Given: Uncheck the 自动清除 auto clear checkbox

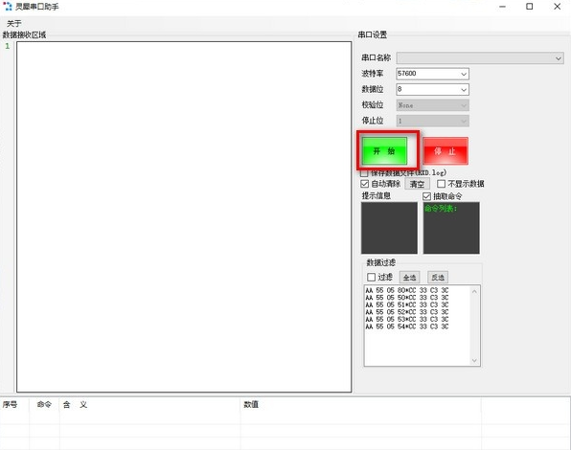Looking at the screenshot, I should coord(364,184).
